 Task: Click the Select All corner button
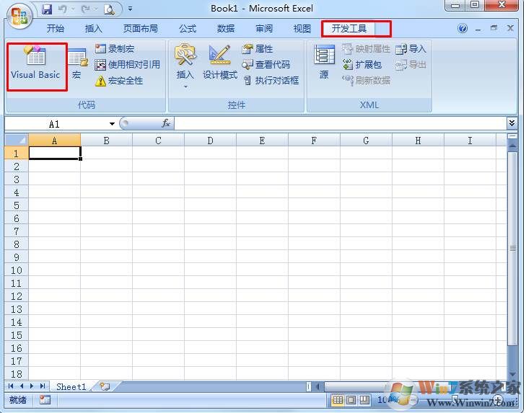tap(17, 140)
